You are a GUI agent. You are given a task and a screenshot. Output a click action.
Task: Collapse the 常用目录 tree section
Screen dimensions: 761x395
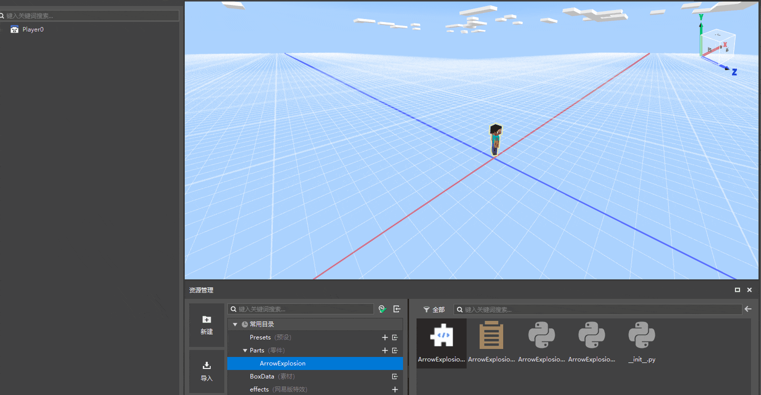pos(235,324)
